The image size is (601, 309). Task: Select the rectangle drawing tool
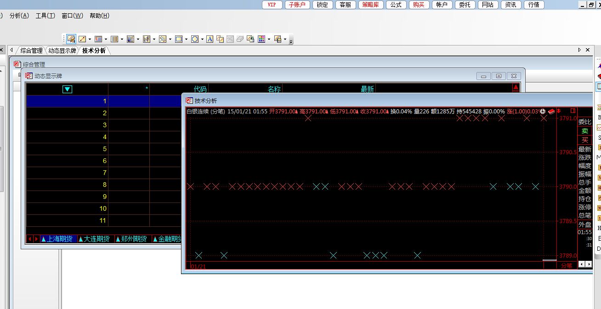click(x=179, y=39)
